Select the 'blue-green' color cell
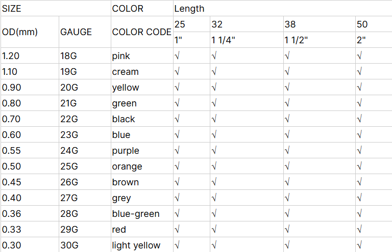This screenshot has width=392, height=252. click(x=136, y=214)
